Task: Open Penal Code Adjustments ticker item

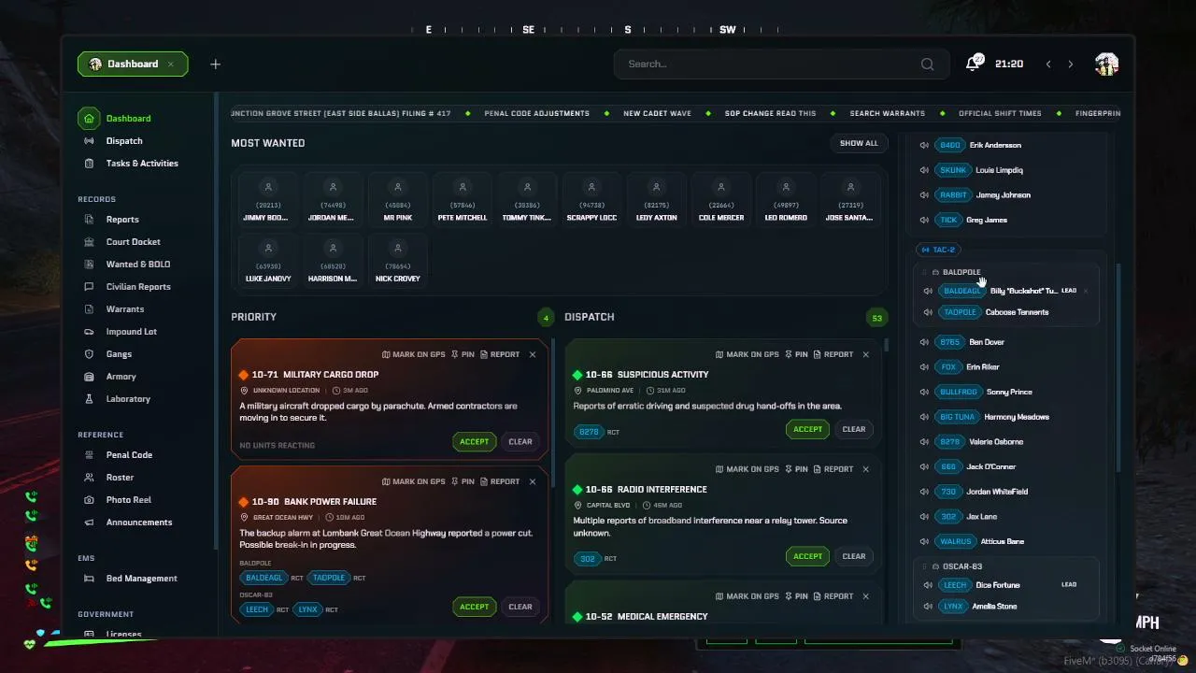Action: coord(536,113)
